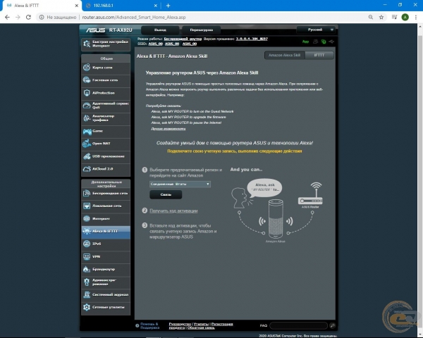The height and width of the screenshot is (338, 423).
Task: Open the IPv6 settings icon
Action: click(87, 244)
